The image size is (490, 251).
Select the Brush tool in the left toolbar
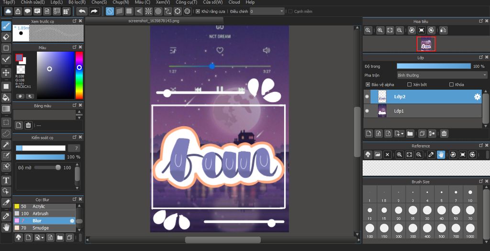[x=6, y=26]
